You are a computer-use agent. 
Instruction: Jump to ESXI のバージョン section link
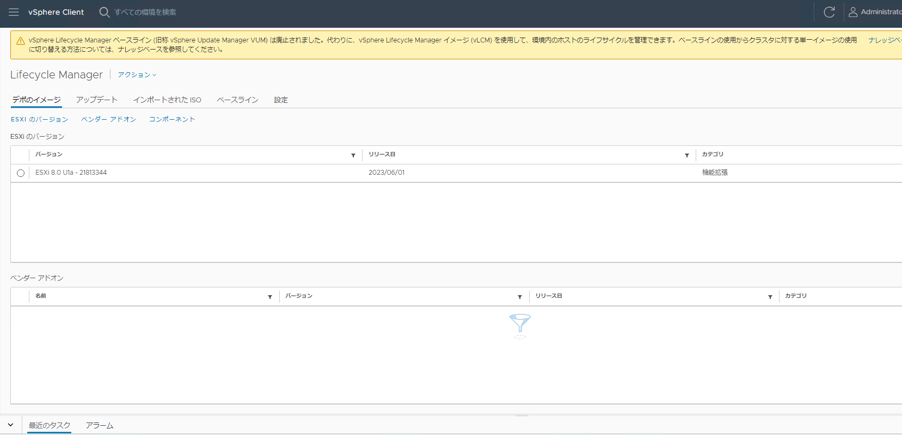pos(40,119)
